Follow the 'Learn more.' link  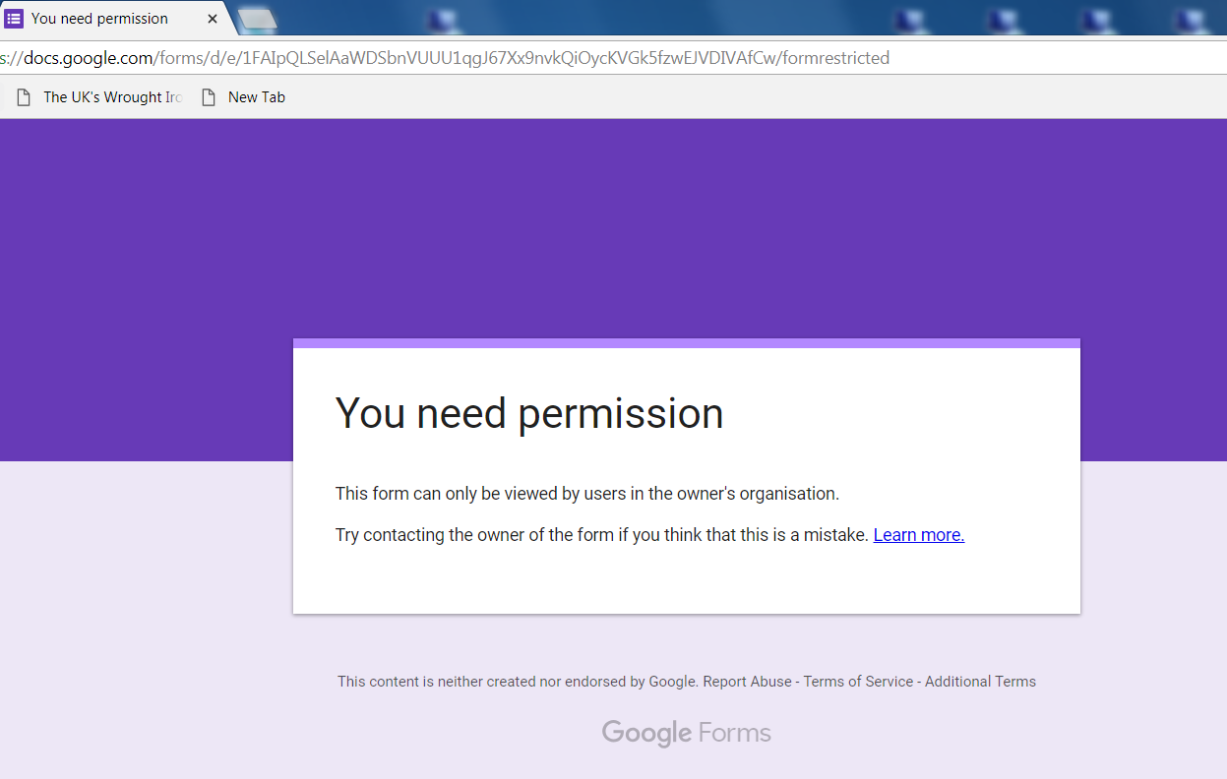[918, 535]
